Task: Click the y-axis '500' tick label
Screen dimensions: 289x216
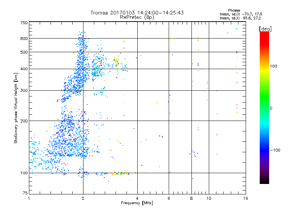Action: click(24, 52)
